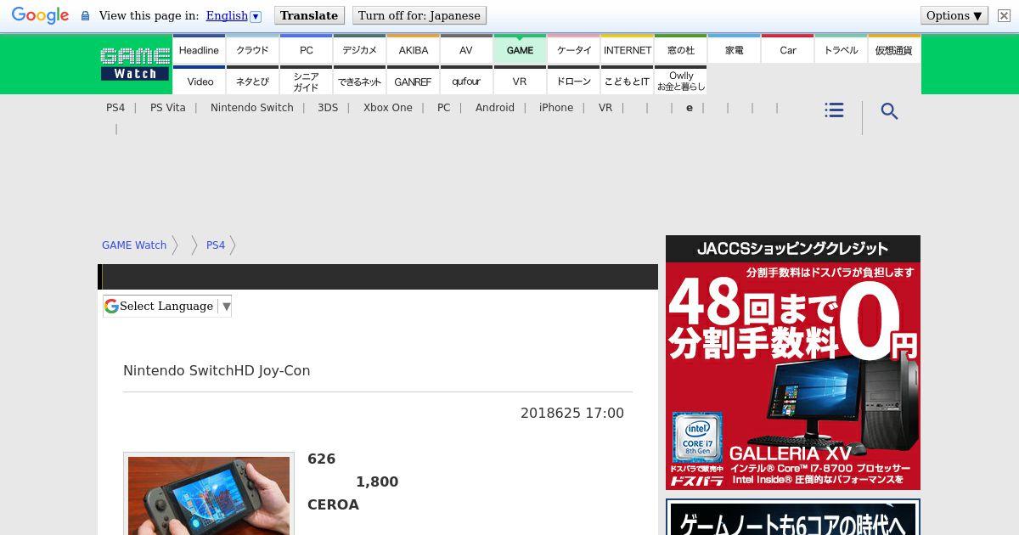Click the PS Vita platform link
Screen dimensions: 1019x535
[x=167, y=108]
